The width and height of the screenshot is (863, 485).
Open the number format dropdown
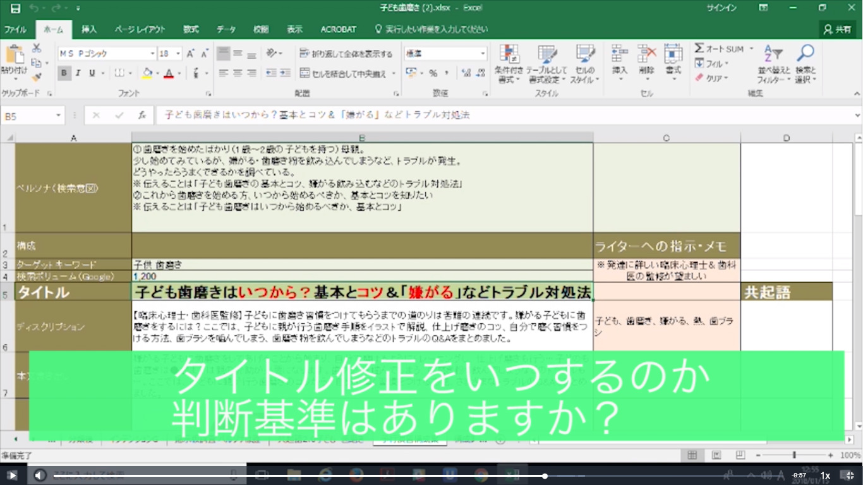(x=483, y=54)
